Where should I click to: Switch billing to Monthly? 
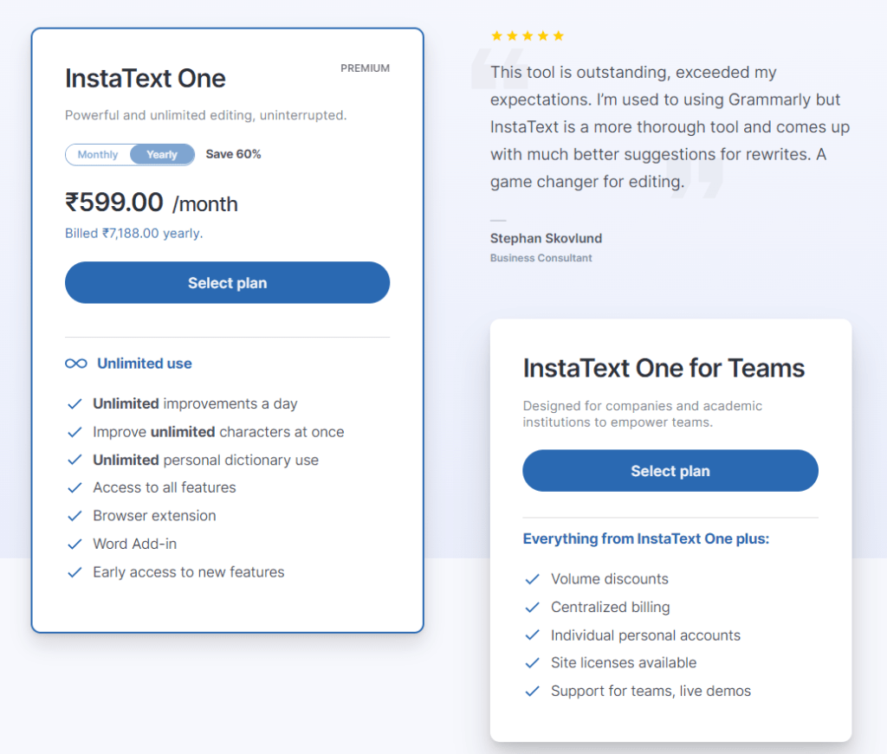coord(98,154)
